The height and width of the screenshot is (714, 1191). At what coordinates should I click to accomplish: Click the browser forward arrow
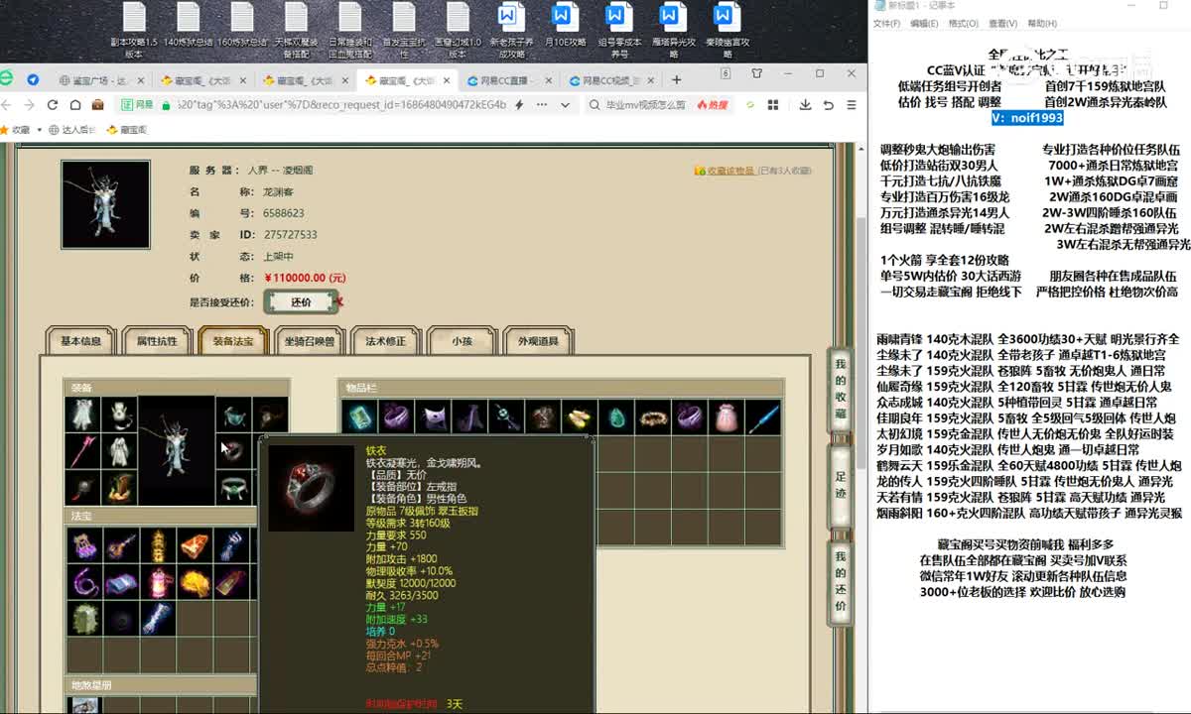pos(29,104)
